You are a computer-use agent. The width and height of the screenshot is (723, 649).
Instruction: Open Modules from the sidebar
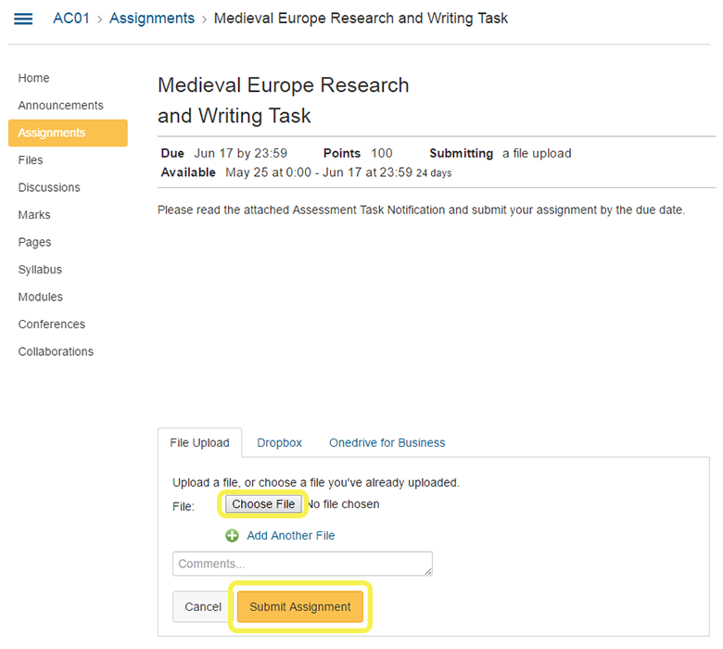41,297
